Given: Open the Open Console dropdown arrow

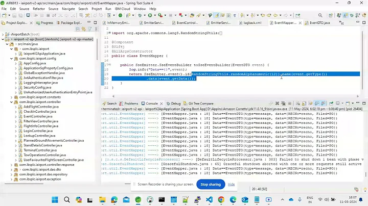Looking at the screenshot, I should pos(353,103).
